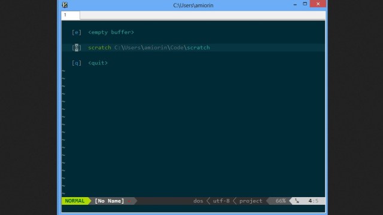This screenshot has height=215, width=383.
Task: Click the Vim application icon in title bar
Action: pos(65,5)
